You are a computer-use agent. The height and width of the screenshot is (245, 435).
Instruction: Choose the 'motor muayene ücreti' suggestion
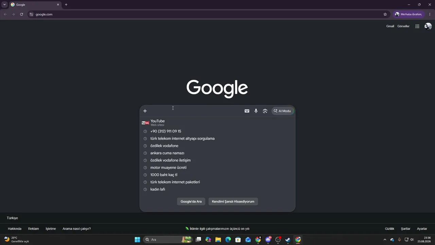(217, 167)
